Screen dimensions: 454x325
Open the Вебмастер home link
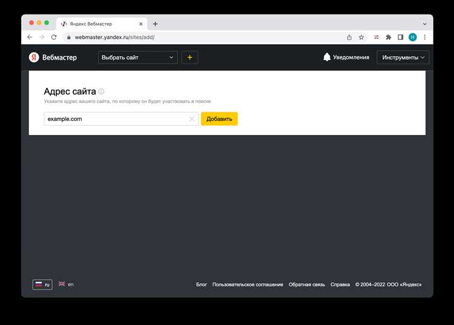(59, 57)
